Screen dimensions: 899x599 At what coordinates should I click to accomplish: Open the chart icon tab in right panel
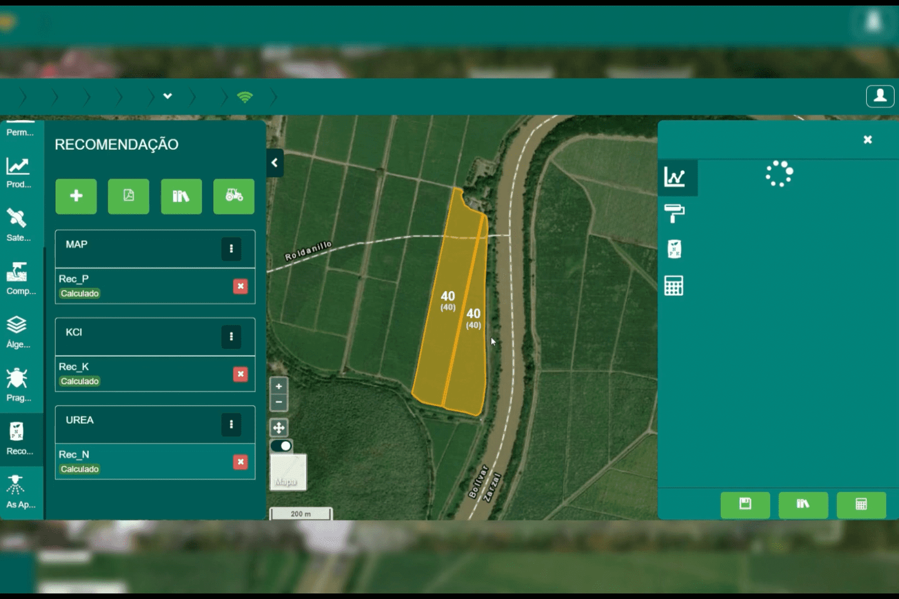(x=675, y=177)
